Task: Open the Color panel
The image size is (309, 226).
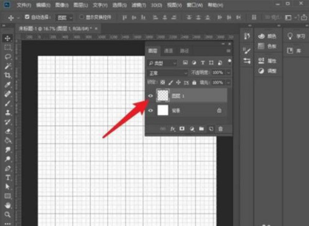Action: pyautogui.click(x=267, y=36)
